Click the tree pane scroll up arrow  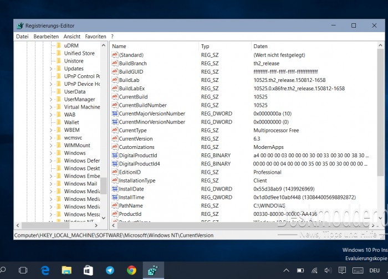[104, 45]
